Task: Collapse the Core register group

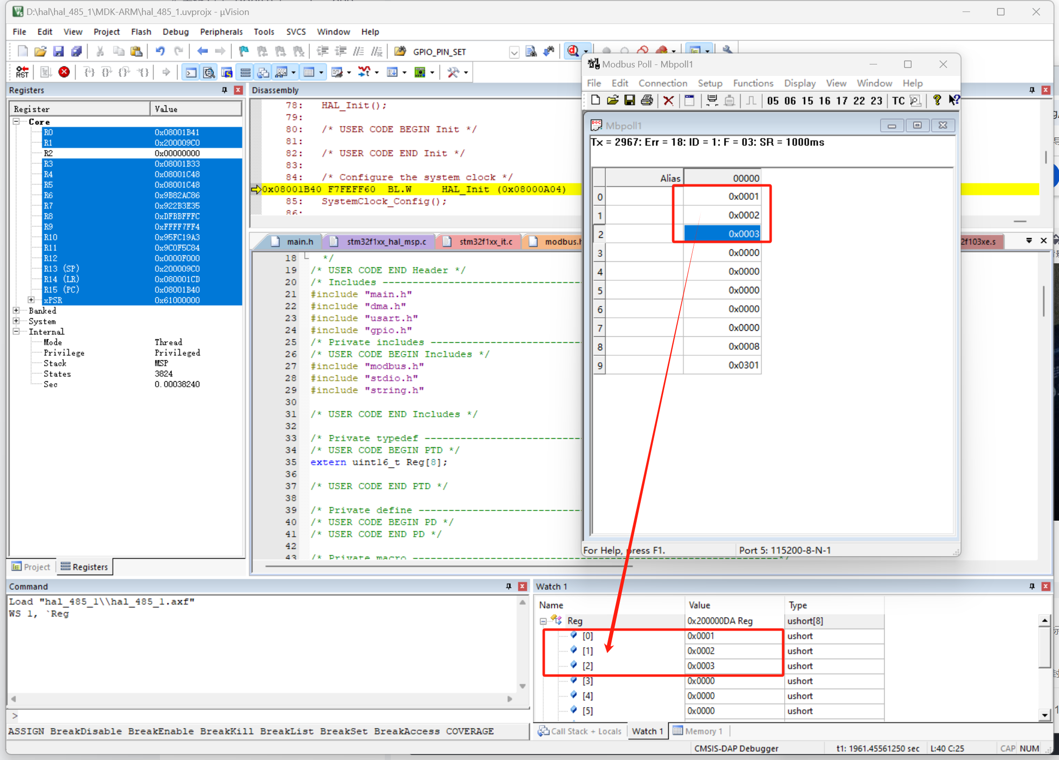Action: tap(16, 121)
